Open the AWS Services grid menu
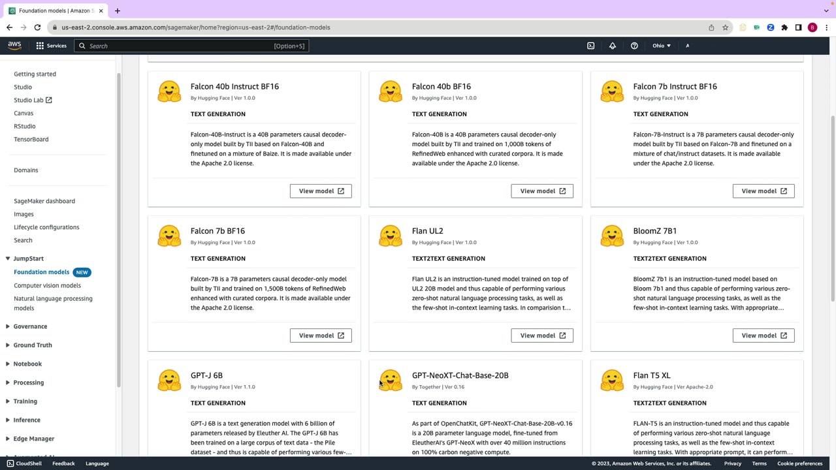 (51, 46)
